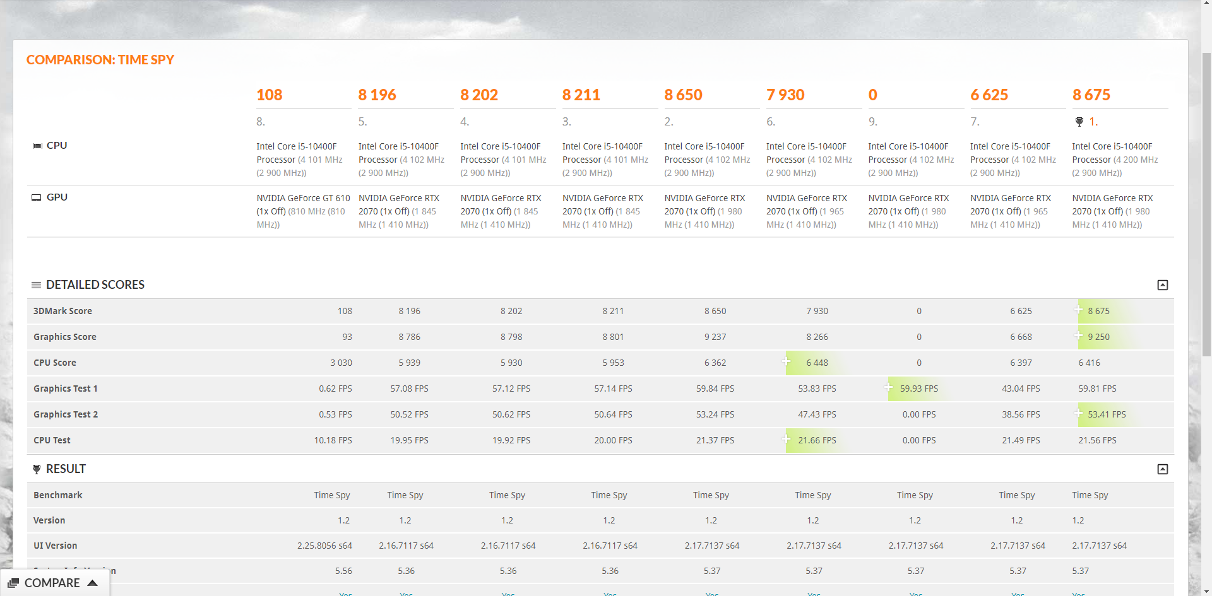The image size is (1212, 596).
Task: Click the Graphics Score value 93
Action: [x=347, y=337]
